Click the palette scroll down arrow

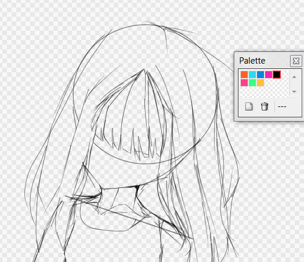point(294,91)
